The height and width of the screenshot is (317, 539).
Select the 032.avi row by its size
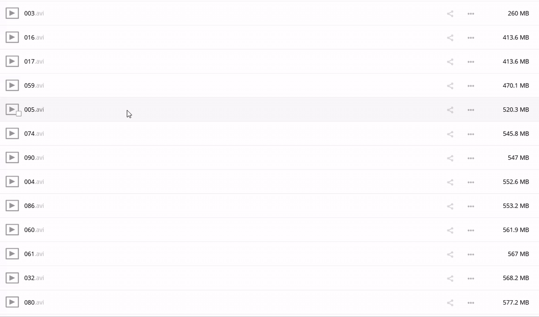coord(516,278)
